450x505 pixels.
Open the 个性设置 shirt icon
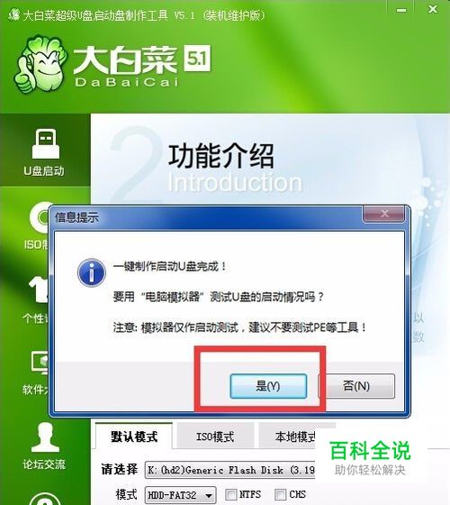(39, 289)
